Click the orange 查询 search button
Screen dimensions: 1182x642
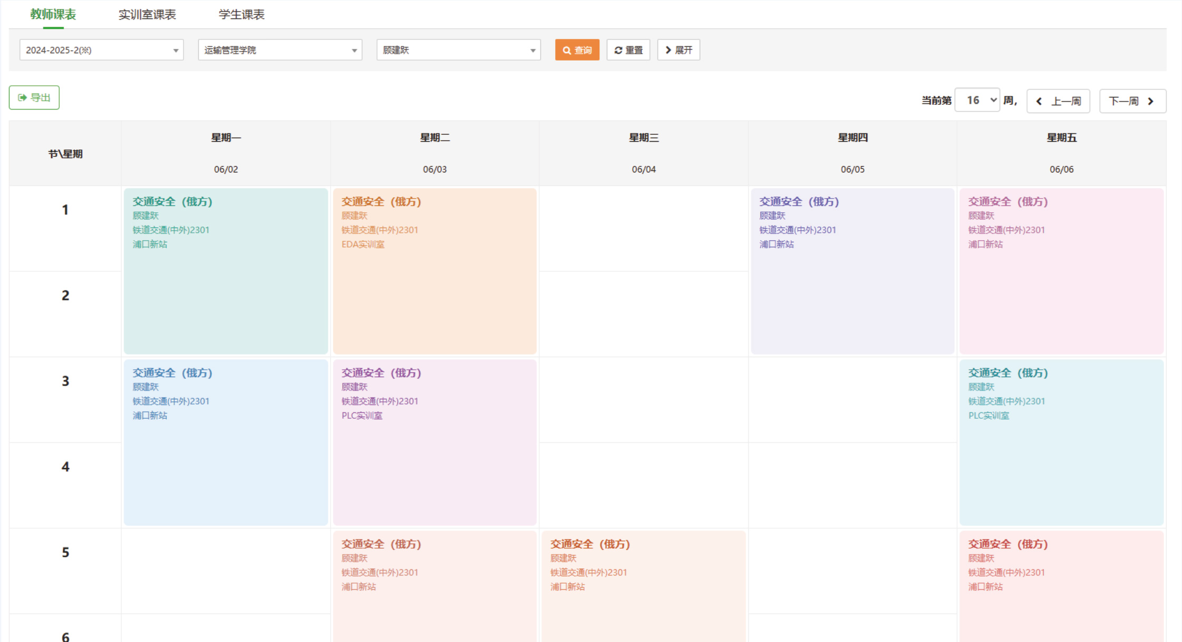pyautogui.click(x=577, y=50)
